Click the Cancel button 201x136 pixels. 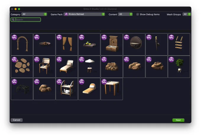point(17,120)
